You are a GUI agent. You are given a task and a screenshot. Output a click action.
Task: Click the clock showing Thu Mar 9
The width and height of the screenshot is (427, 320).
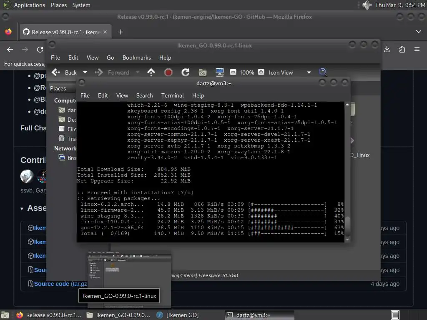coord(400,5)
